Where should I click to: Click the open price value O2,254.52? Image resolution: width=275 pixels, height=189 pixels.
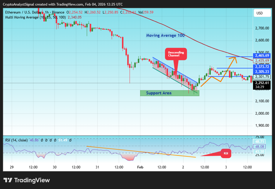point(74,12)
